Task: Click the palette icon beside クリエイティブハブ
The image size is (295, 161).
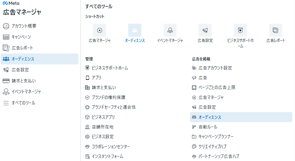Action: 194,146
